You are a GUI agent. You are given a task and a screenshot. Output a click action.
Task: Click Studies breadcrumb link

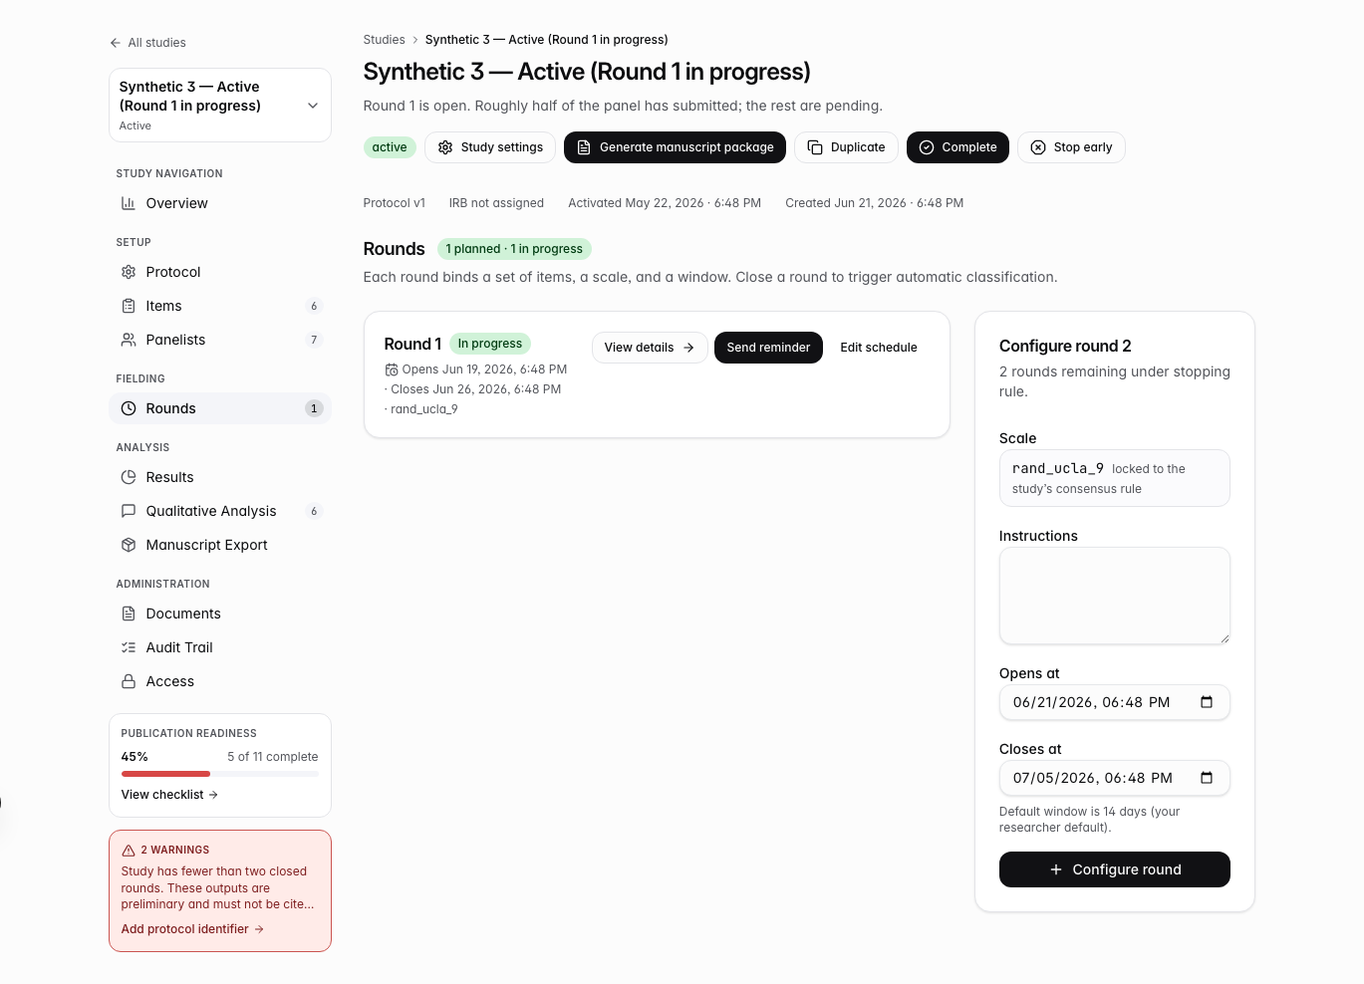(384, 40)
